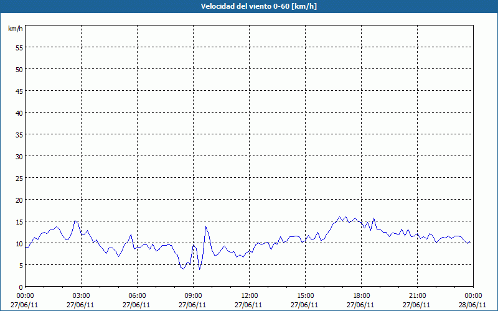Click the 09:00 time label on the x-axis
This screenshot has height=311, width=498.
(193, 296)
